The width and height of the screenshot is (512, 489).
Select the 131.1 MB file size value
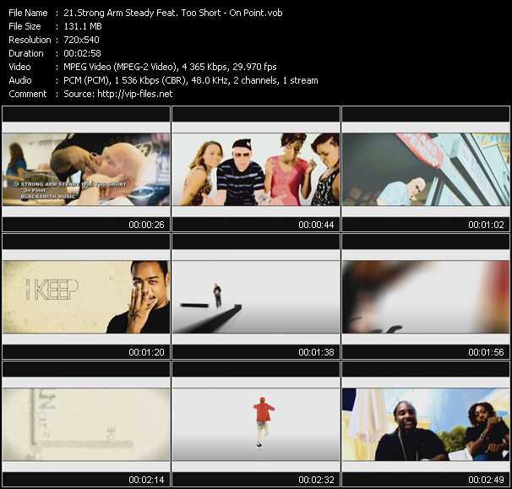84,26
